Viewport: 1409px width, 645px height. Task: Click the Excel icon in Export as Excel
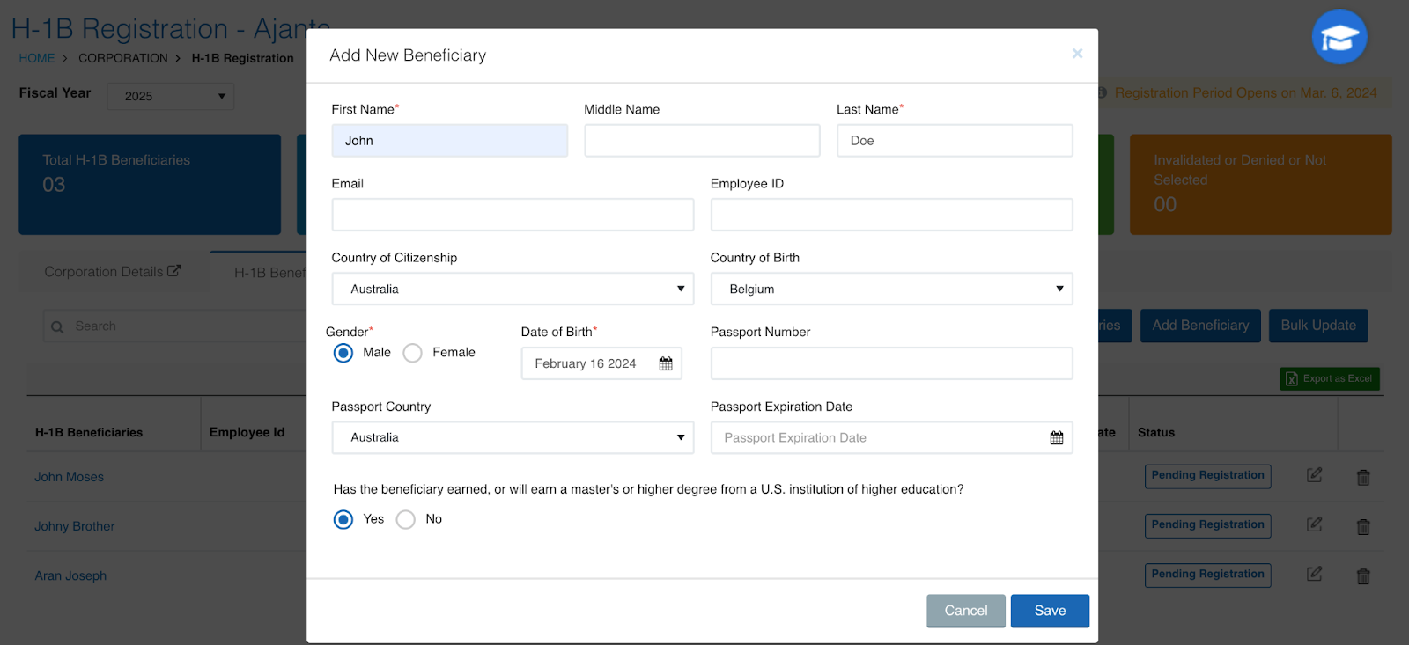coord(1292,378)
